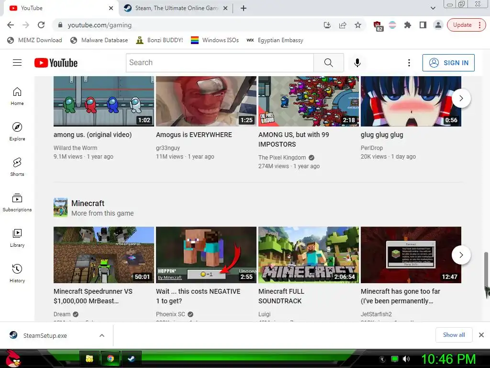
Task: Open PerlDrop channel link
Action: click(371, 148)
